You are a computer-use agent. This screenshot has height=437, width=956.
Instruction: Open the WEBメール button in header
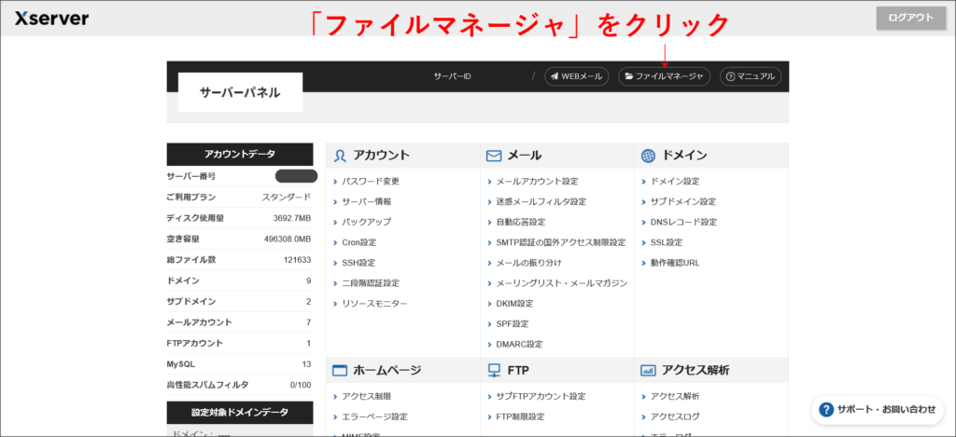pos(576,76)
